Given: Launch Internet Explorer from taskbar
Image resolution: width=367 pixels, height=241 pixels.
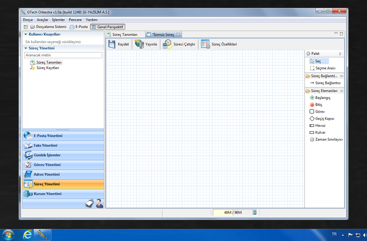Looking at the screenshot, I should pyautogui.click(x=27, y=235).
